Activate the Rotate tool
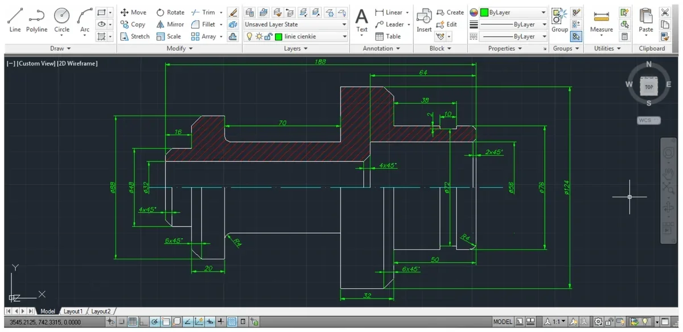The height and width of the screenshot is (332, 683). pyautogui.click(x=170, y=13)
